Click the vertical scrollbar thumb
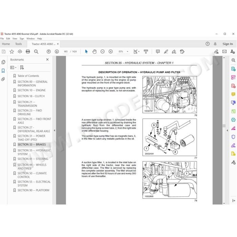Viewport: 237px width, 237px height. click(x=224, y=126)
